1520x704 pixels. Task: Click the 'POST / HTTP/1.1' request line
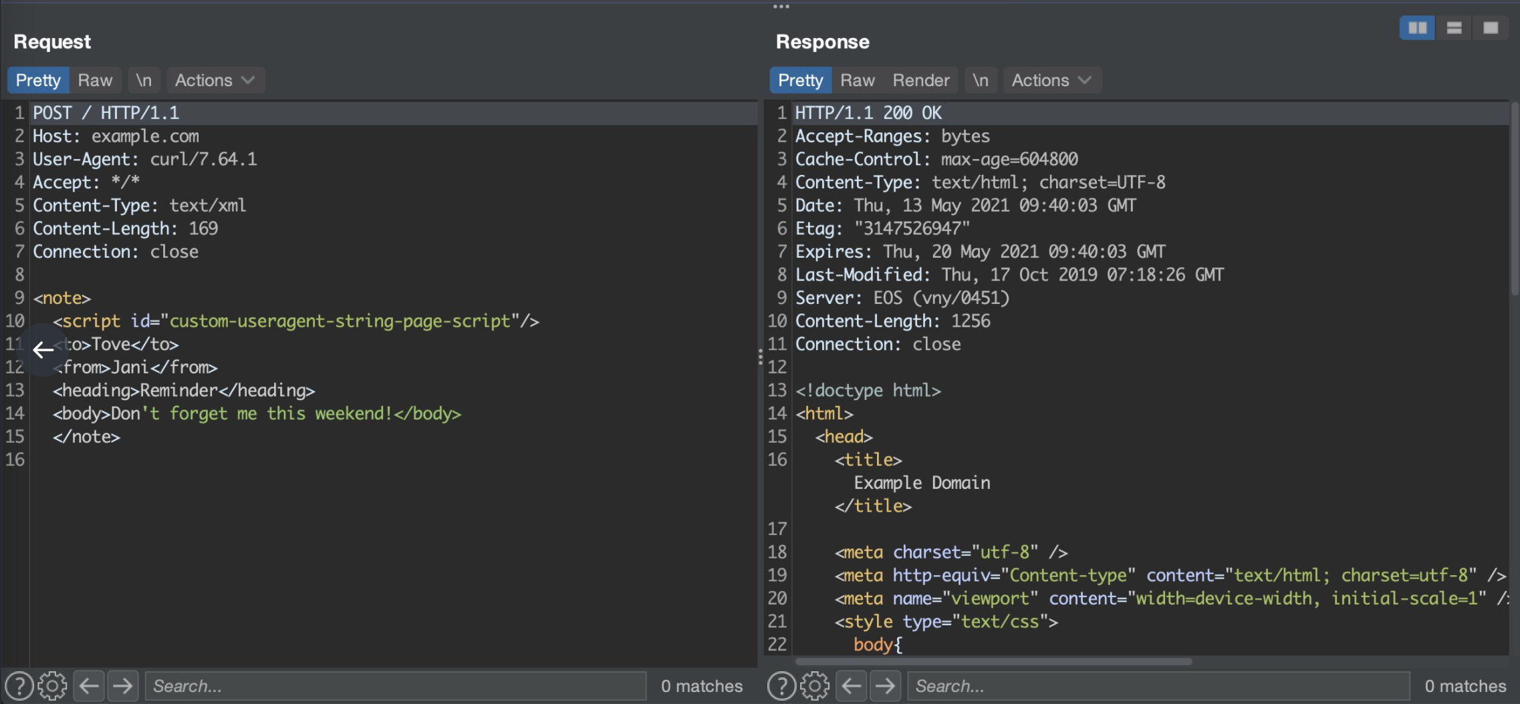point(106,113)
